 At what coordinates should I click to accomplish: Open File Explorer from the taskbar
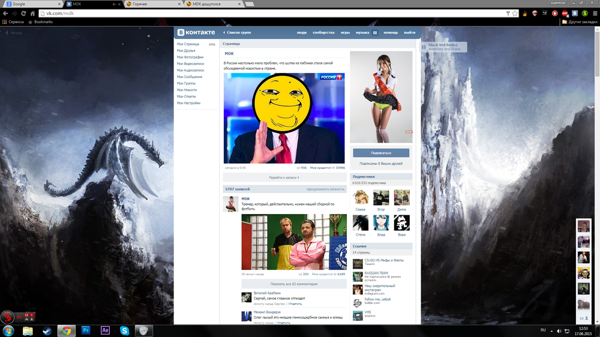(x=28, y=330)
